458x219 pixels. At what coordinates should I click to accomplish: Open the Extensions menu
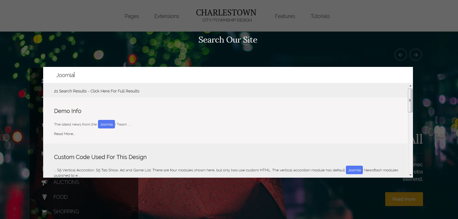167,16
